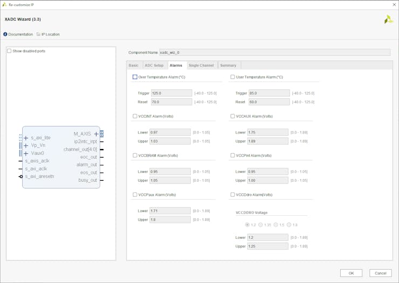Expand the s_axi_lite port plus icon
Image resolution: width=399 pixels, height=283 pixels.
coord(26,138)
